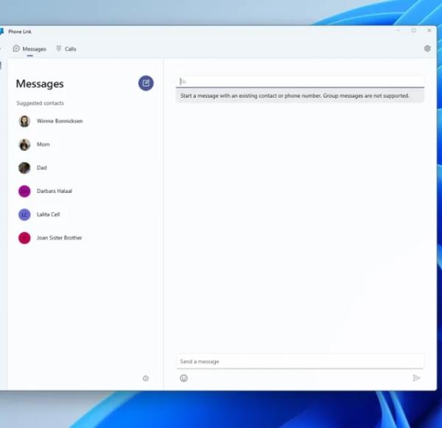Minimize the Phone Link window
The image size is (442, 428).
click(x=398, y=30)
